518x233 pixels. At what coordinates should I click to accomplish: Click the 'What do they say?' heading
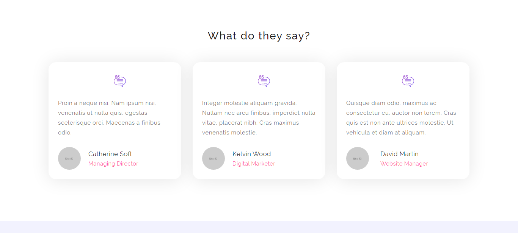point(259,36)
